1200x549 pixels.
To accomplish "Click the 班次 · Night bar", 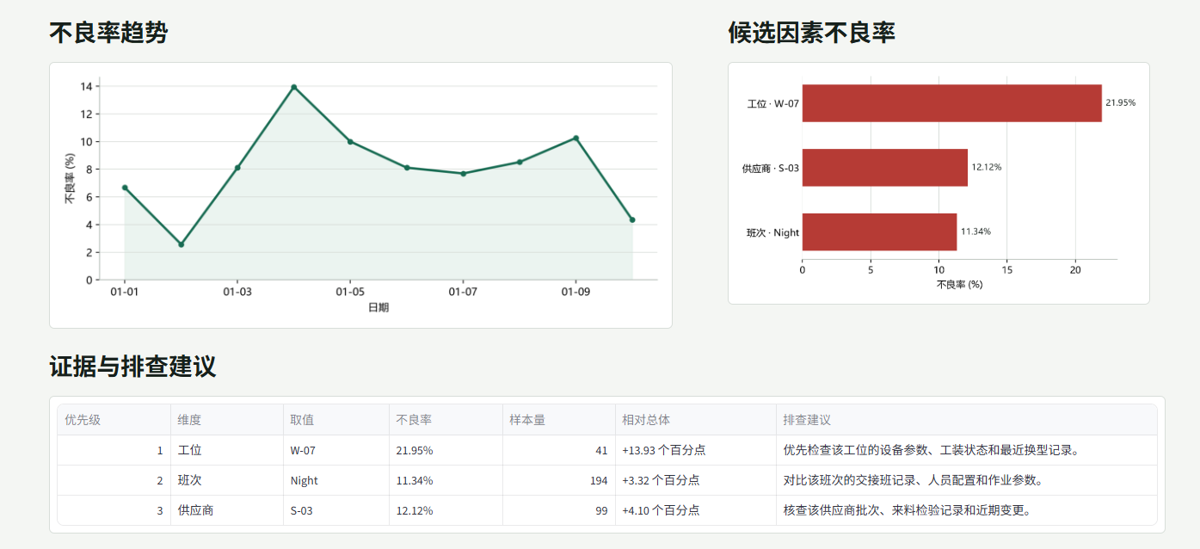I will coord(879,231).
